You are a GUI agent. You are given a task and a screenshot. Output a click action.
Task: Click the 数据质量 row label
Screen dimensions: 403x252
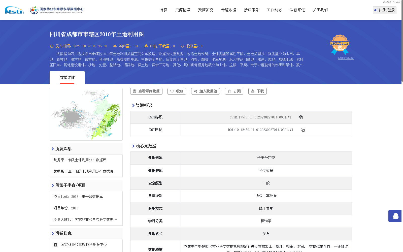(x=155, y=249)
